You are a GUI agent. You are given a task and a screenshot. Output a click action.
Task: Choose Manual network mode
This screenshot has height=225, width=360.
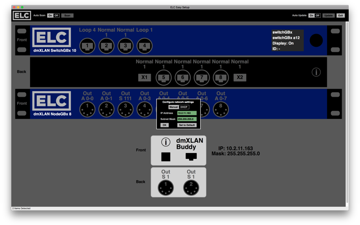[x=174, y=107]
